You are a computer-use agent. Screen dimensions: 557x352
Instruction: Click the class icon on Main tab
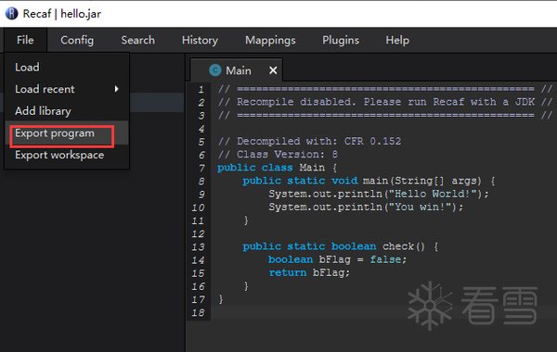point(215,70)
